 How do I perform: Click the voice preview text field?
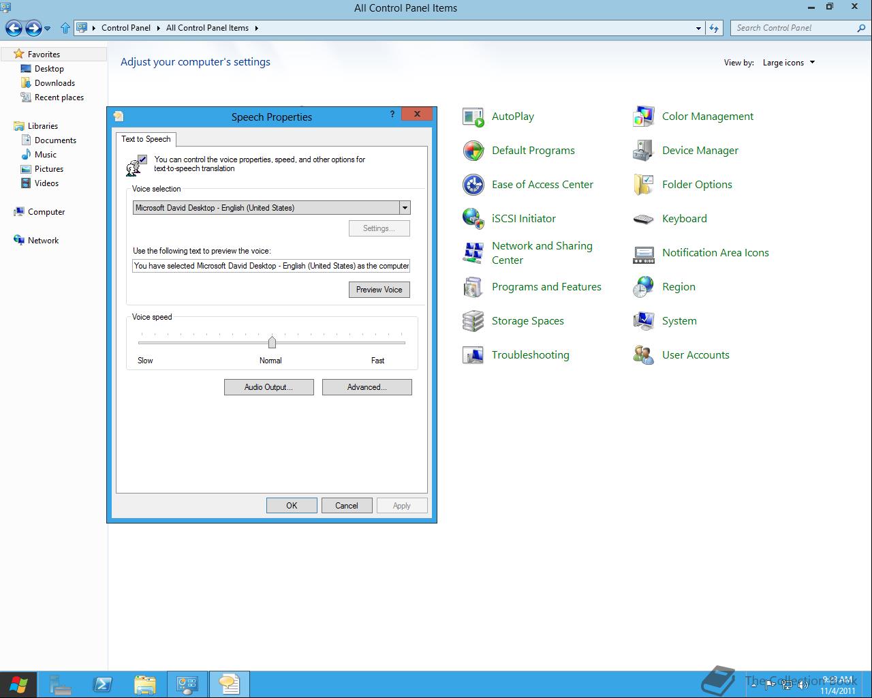click(x=271, y=266)
